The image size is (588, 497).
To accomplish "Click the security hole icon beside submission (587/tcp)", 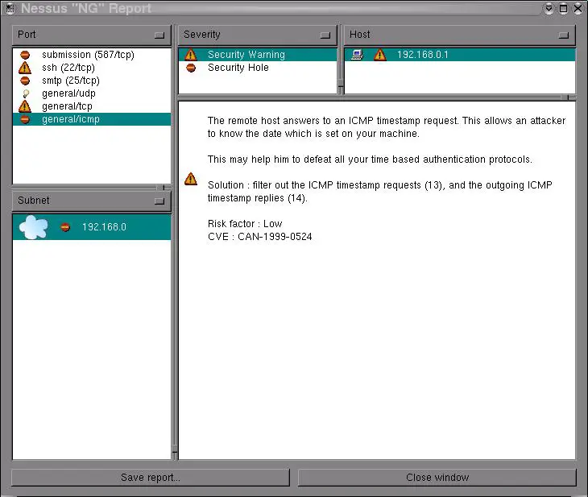I will tap(25, 55).
